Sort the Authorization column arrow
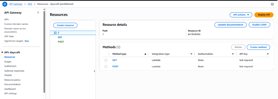Viewport: 278px width, 99px height. click(x=233, y=54)
